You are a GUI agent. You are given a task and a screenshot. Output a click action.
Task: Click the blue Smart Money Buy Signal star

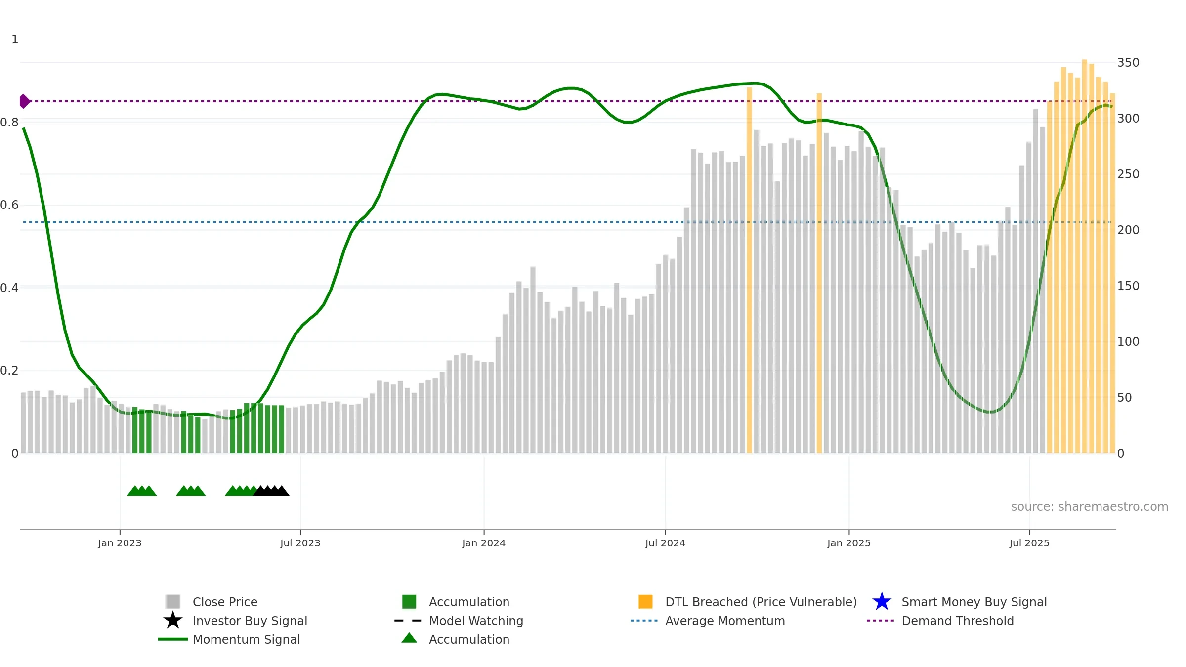[882, 601]
